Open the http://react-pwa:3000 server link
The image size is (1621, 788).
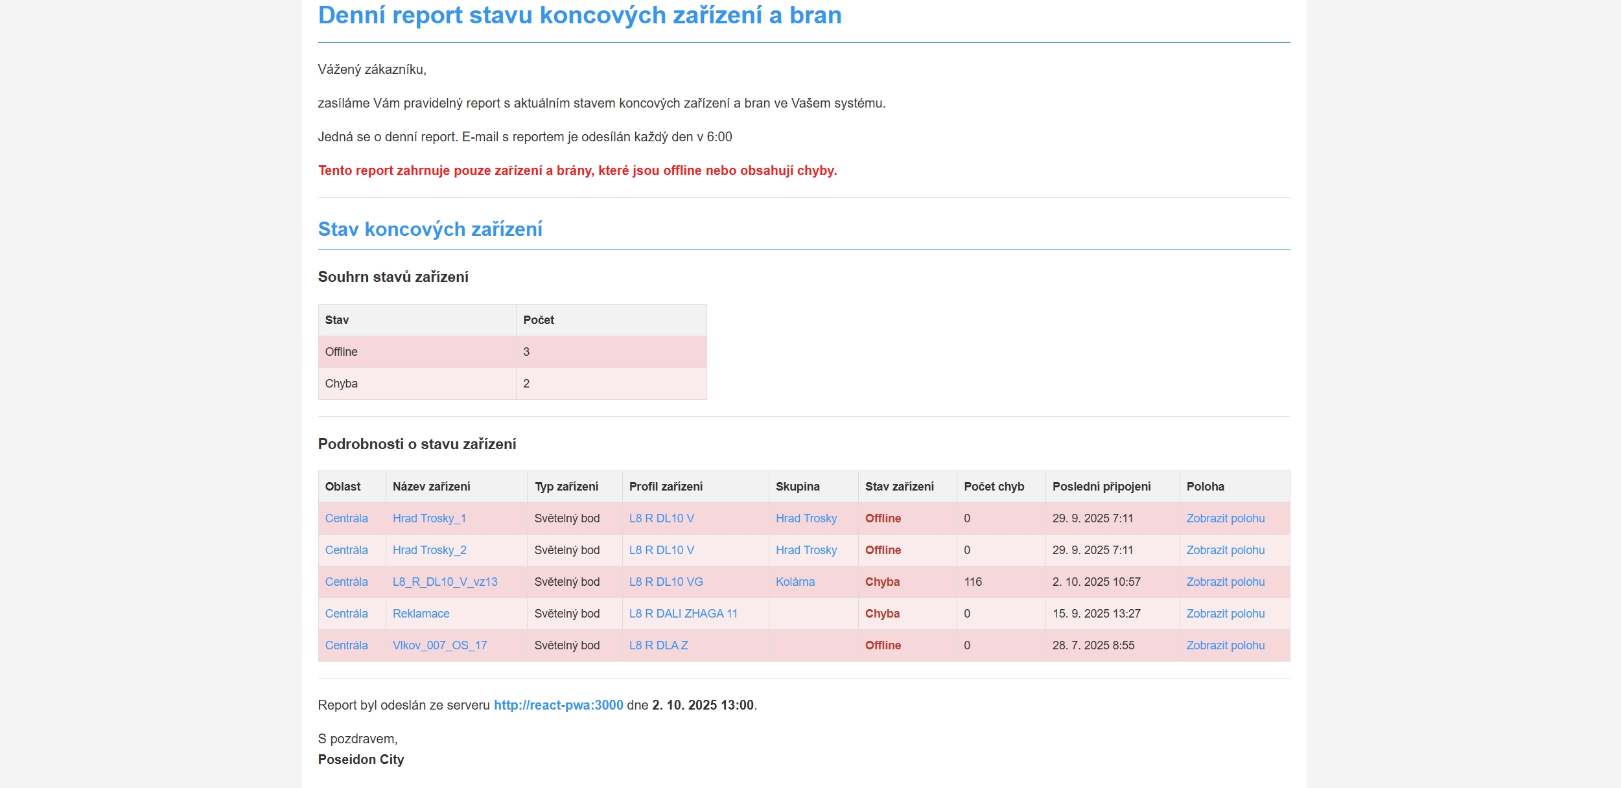coord(558,705)
